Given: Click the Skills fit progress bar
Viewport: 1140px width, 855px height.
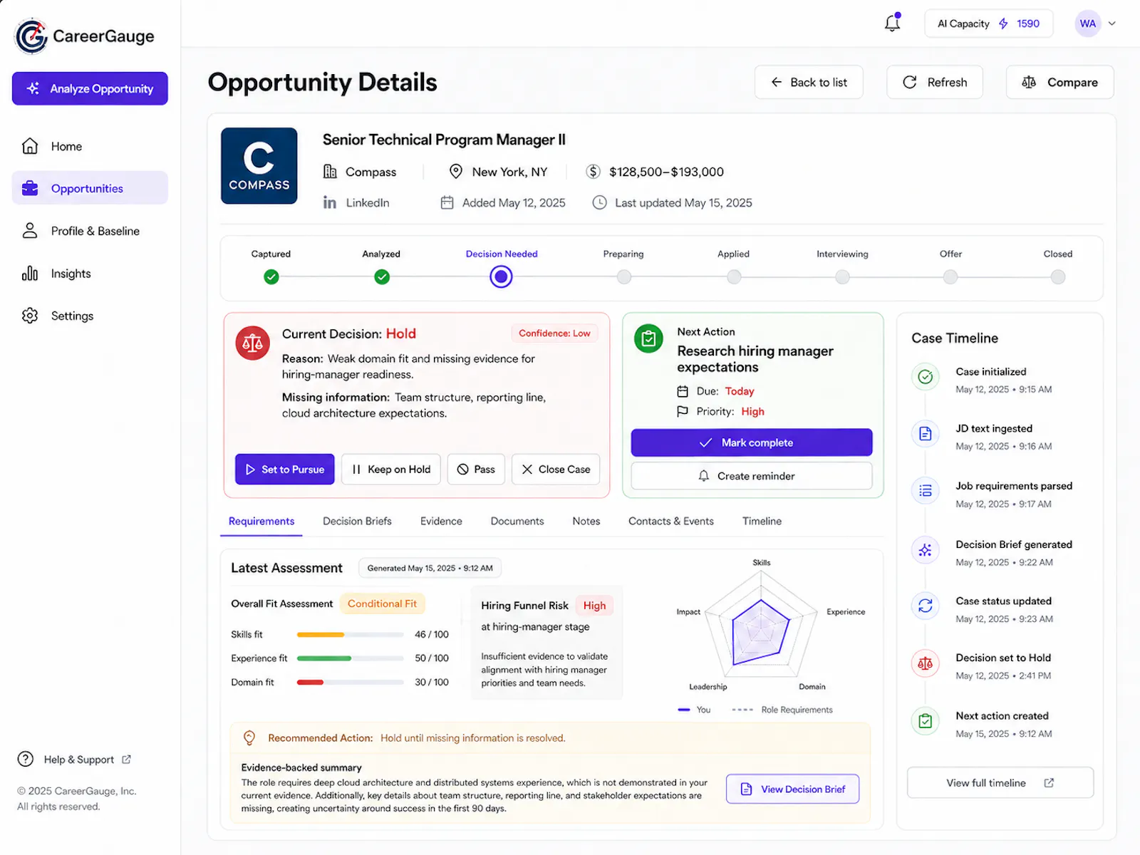Looking at the screenshot, I should tap(351, 634).
